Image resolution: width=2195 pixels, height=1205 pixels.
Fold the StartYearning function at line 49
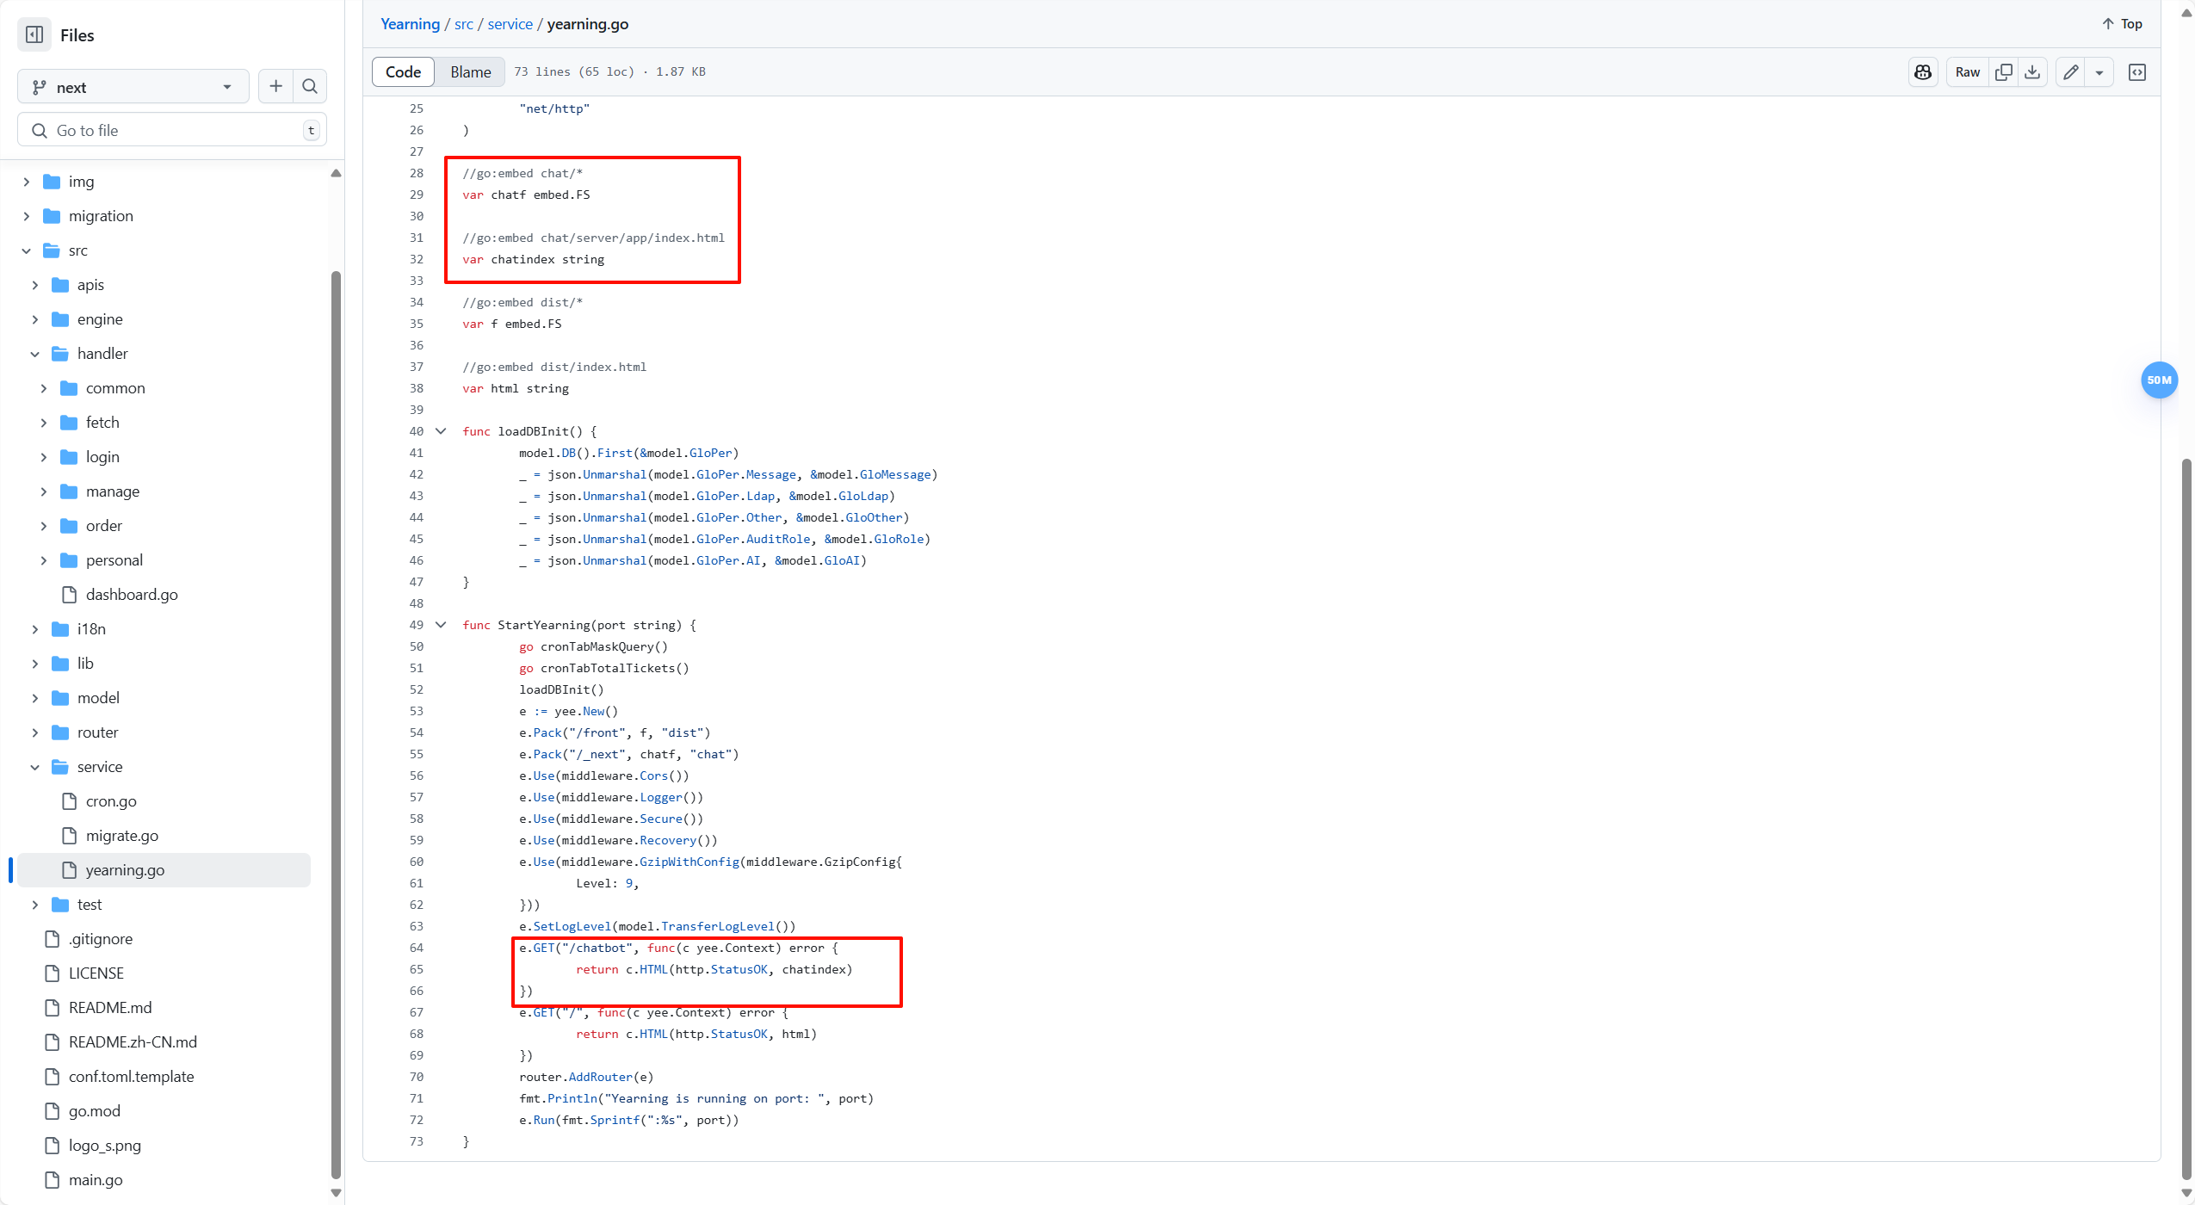441,625
